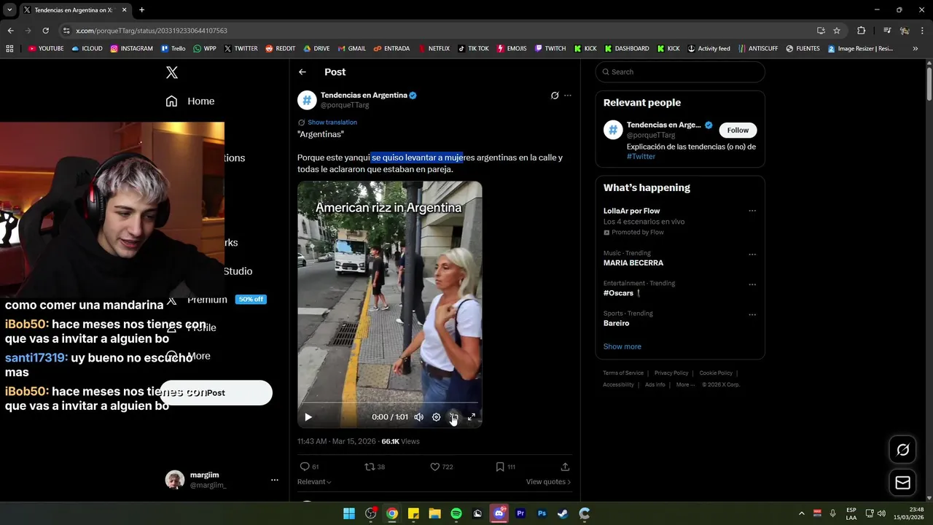The width and height of the screenshot is (933, 525).
Task: Click Show translation link
Action: coord(332,122)
